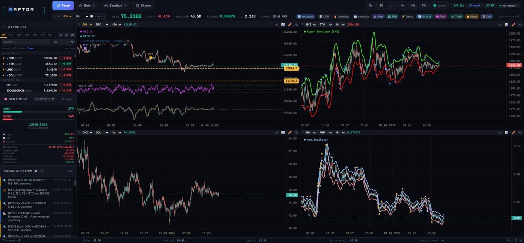Switch to Boty tab
This screenshot has height=243, width=524.
(x=87, y=5)
